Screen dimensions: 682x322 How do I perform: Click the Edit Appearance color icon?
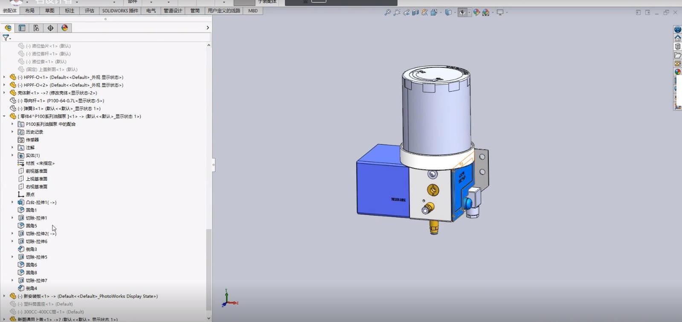point(476,12)
